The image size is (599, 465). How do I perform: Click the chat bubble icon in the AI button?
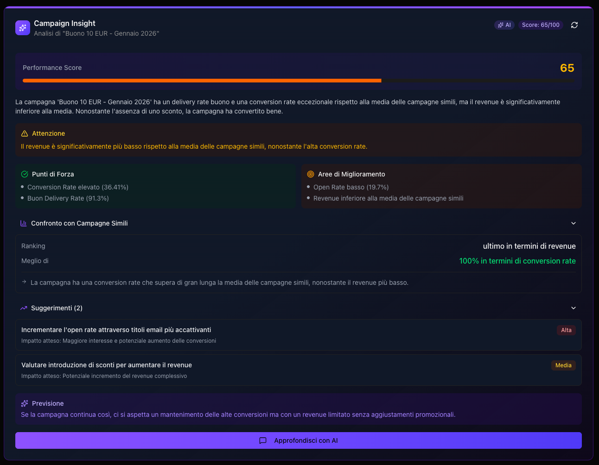[263, 440]
